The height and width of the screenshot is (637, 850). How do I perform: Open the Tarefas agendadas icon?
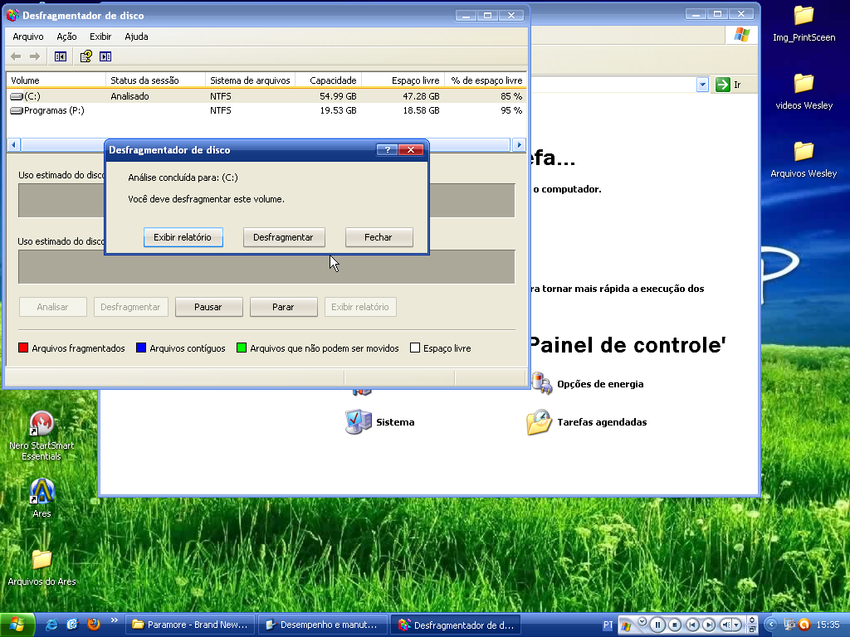point(539,422)
